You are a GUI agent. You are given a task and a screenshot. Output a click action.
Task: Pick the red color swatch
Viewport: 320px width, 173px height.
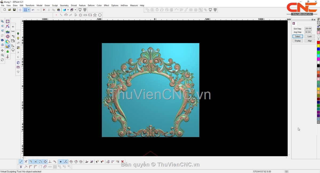pos(318,43)
